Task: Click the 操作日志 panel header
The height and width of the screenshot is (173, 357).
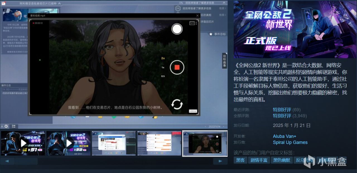Action: 15,85
